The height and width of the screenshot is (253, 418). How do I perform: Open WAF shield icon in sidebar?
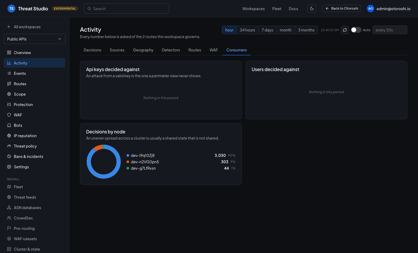coord(9,115)
